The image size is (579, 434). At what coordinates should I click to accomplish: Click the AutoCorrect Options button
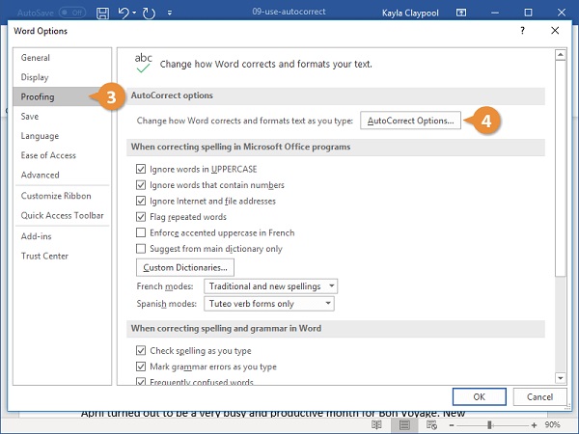coord(411,121)
